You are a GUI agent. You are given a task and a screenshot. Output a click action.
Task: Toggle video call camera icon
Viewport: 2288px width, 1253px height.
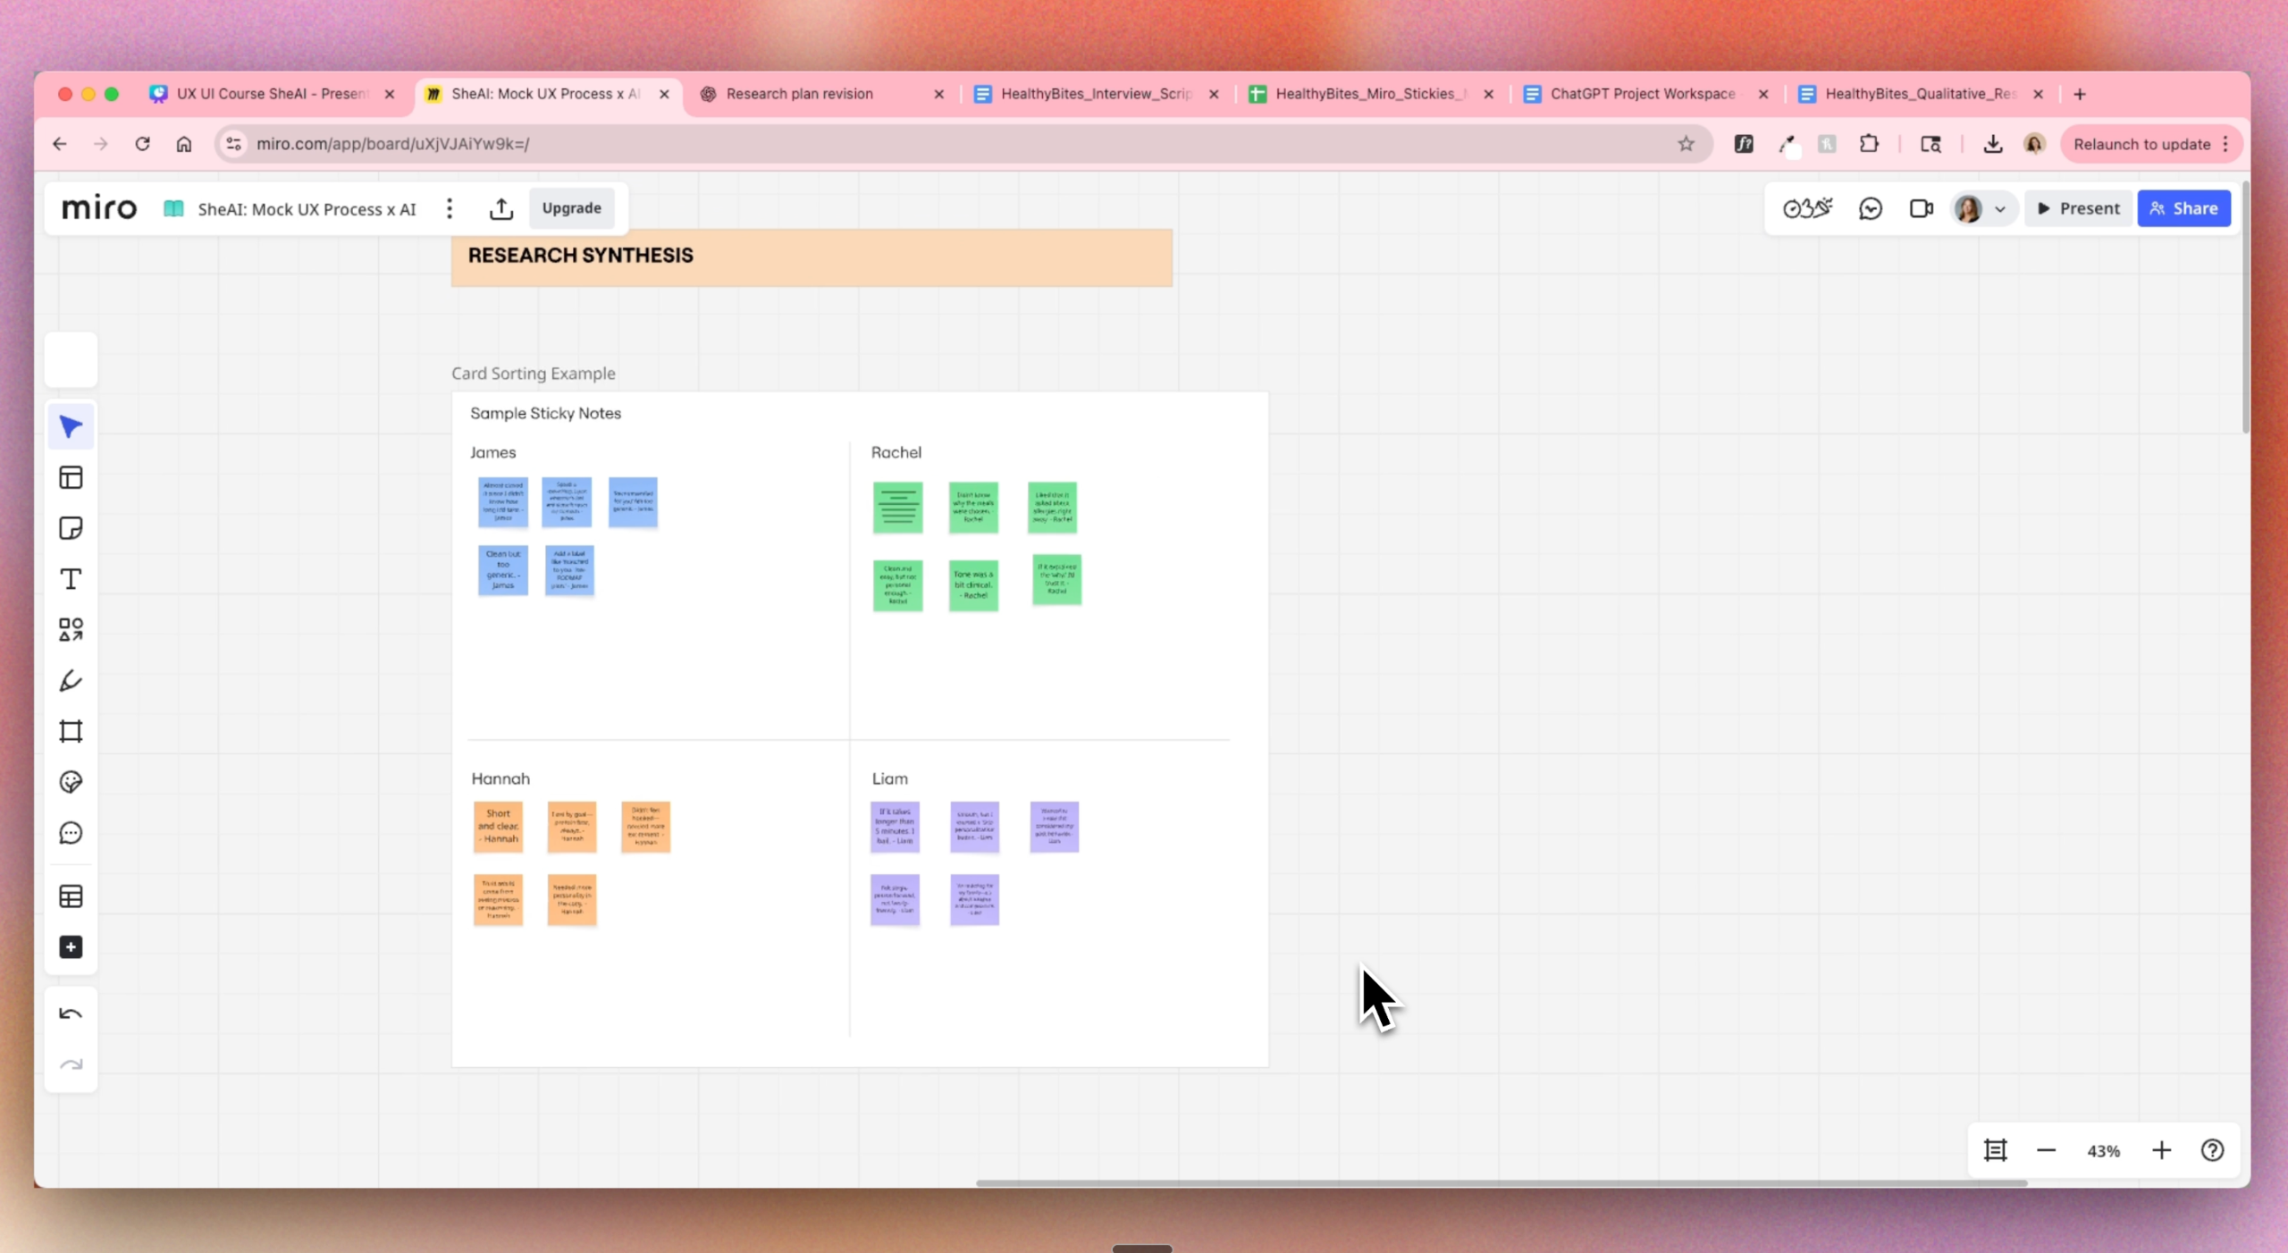(1921, 208)
